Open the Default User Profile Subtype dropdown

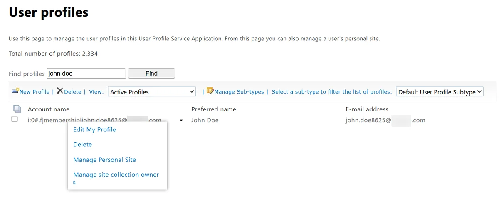440,92
